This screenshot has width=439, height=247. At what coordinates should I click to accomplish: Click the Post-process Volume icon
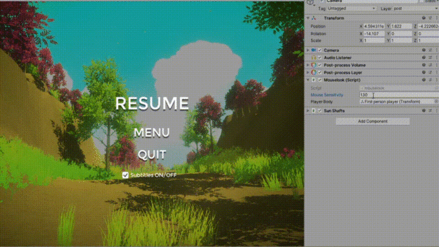click(x=314, y=65)
